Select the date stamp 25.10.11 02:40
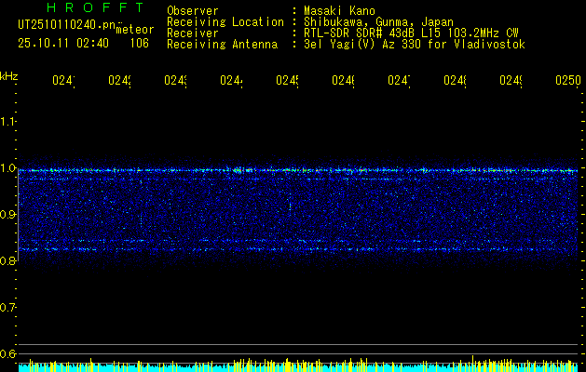 click(63, 44)
